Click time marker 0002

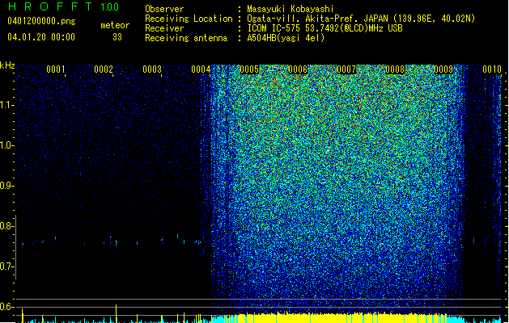(104, 69)
